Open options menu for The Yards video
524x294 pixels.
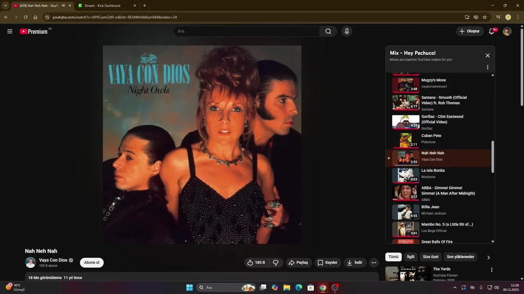(x=492, y=270)
